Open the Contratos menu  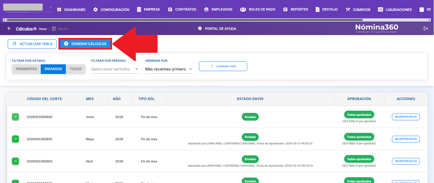182,10
